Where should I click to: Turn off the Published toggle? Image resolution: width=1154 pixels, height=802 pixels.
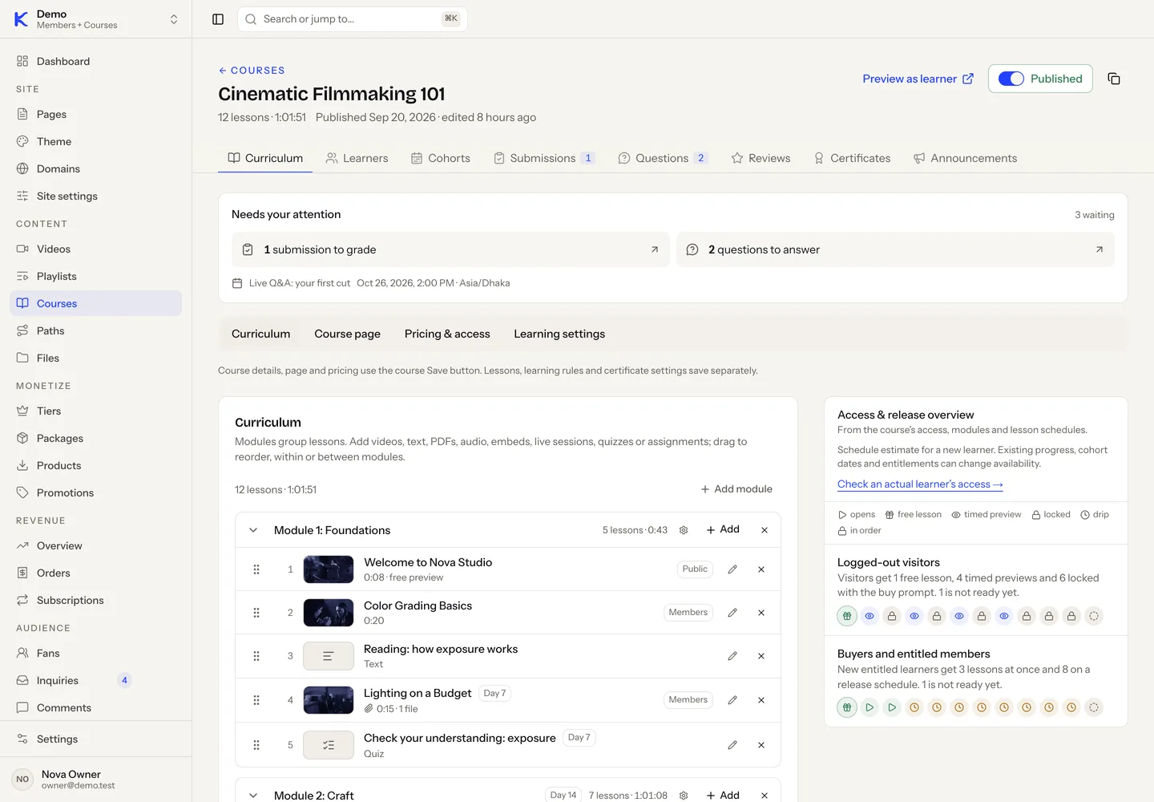point(1011,79)
